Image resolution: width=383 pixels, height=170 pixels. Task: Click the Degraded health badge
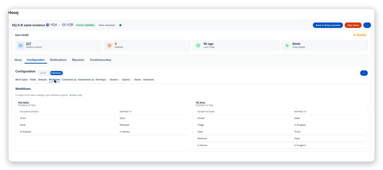point(360,35)
